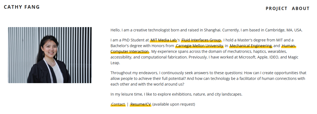Image resolution: width=317 pixels, height=114 pixels.
Task: Open the Human-Computer Interaction link
Action: [x=130, y=51]
